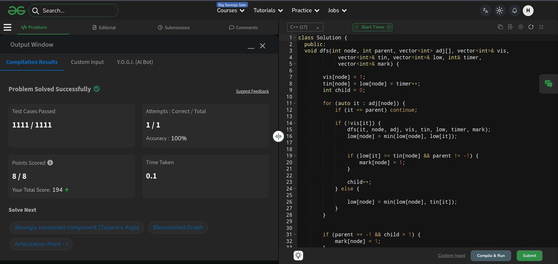The width and height of the screenshot is (558, 264).
Task: Click the Time Taken 0.1 value
Action: point(152,176)
